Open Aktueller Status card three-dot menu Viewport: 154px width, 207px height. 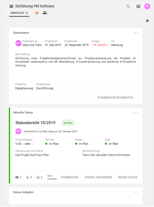click(x=136, y=112)
